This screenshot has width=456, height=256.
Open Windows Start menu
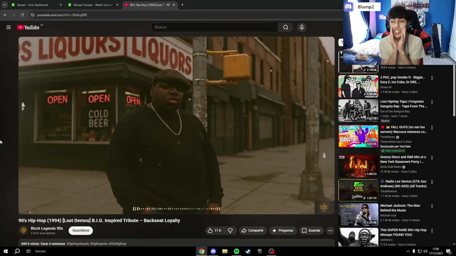point(6,251)
